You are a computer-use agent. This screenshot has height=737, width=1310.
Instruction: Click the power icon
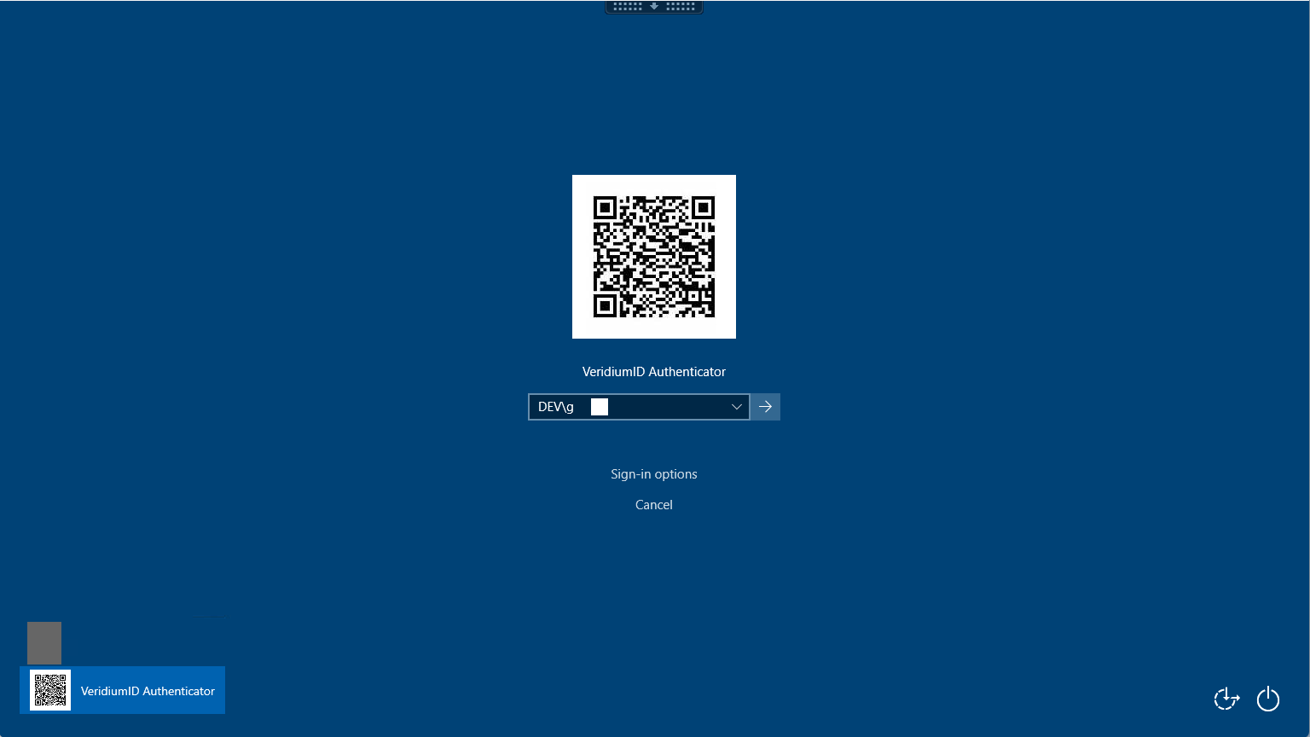(x=1267, y=699)
